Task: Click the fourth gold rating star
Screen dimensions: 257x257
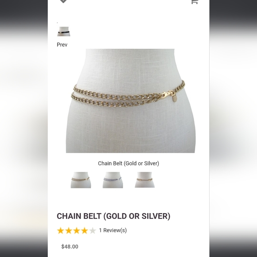Action: [x=85, y=230]
